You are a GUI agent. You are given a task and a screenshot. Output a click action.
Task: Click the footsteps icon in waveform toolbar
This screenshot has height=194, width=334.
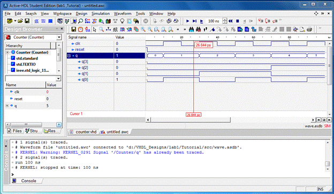(x=206, y=29)
